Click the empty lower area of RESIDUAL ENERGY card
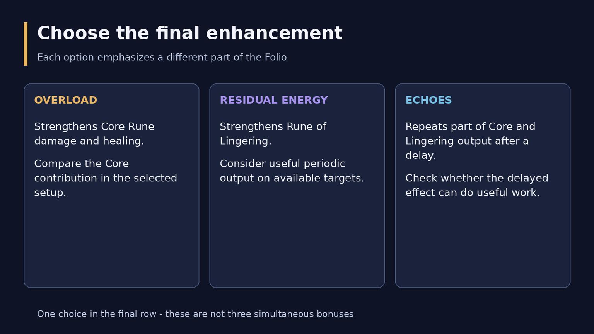This screenshot has width=594, height=334. [x=297, y=236]
